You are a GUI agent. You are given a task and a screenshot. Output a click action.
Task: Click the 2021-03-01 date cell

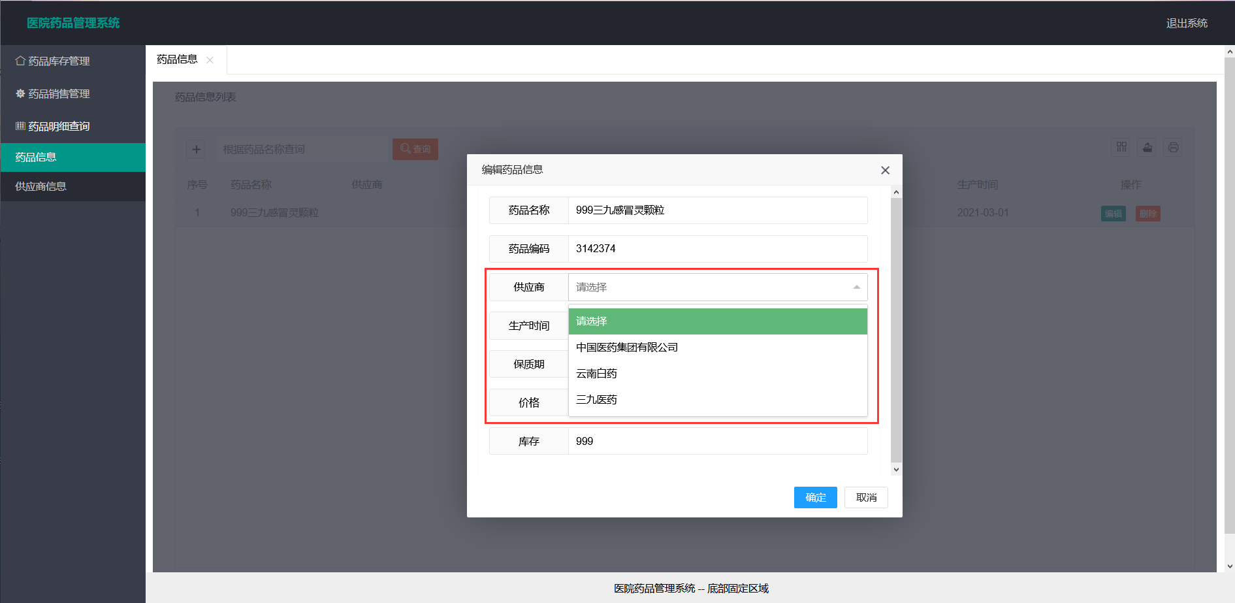click(x=983, y=213)
